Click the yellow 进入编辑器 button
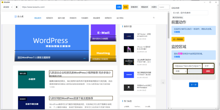This screenshot has height=110, width=220. point(178,39)
